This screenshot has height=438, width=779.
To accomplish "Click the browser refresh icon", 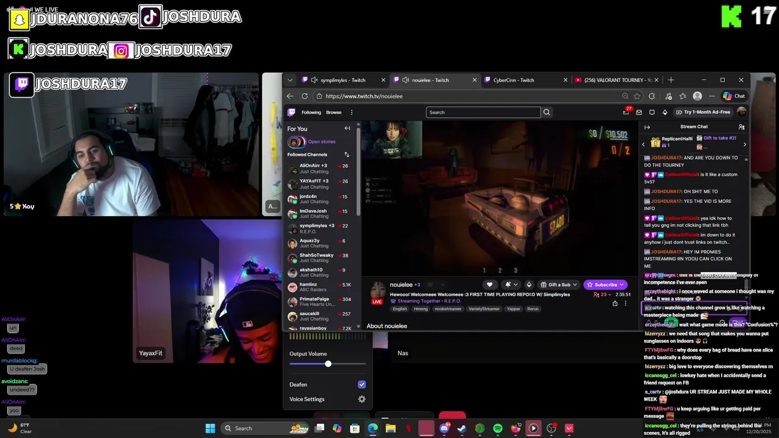I will click(304, 96).
